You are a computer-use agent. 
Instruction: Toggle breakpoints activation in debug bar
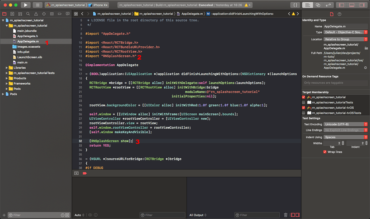(85, 173)
